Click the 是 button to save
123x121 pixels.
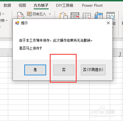coord(35,70)
